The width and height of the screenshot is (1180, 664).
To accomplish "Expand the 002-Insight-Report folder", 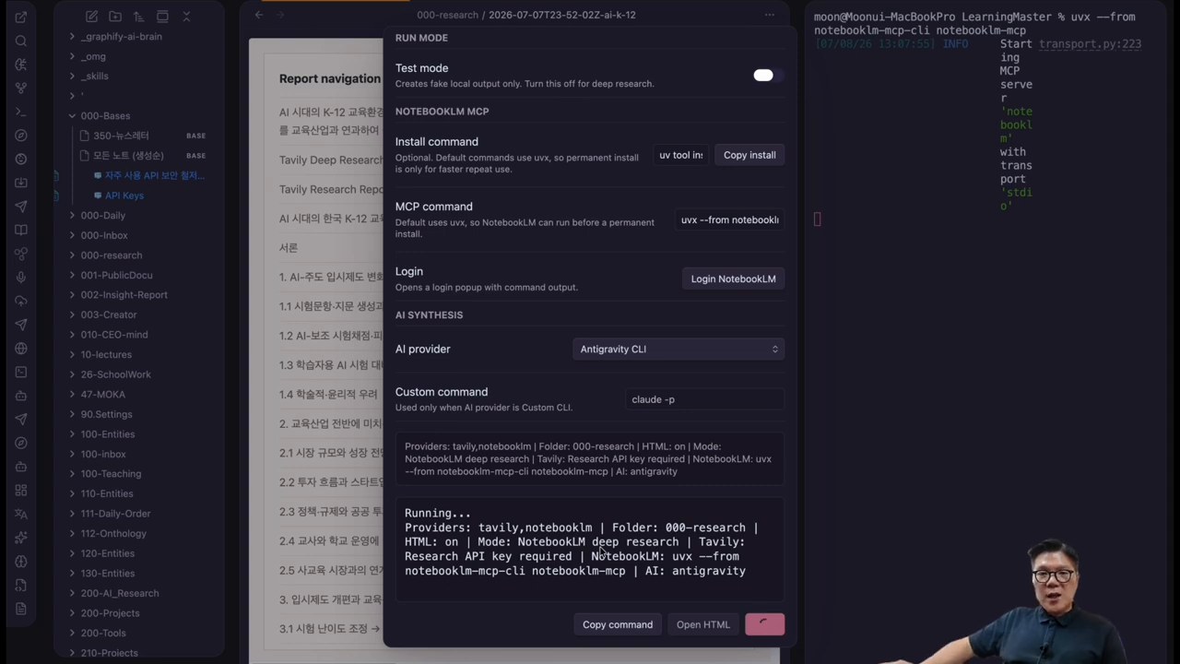I will coord(72,295).
